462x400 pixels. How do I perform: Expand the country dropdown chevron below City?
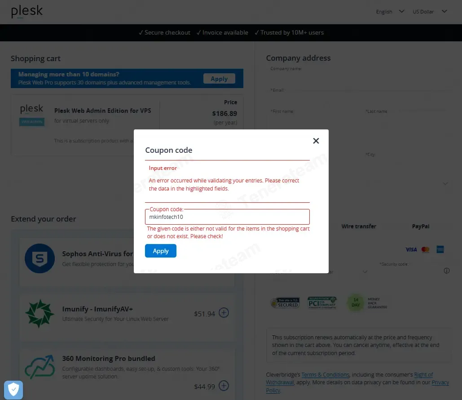(x=445, y=183)
